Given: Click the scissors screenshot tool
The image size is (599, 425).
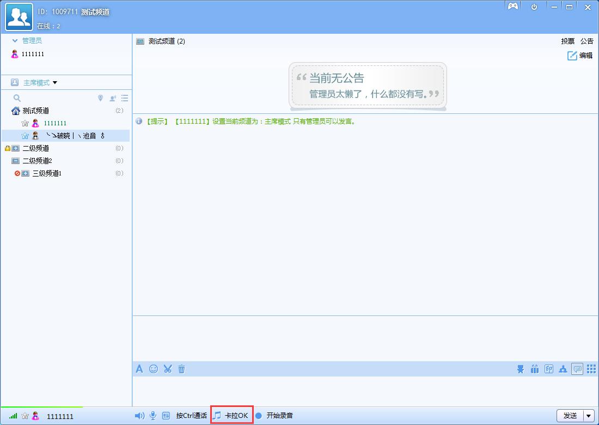Looking at the screenshot, I should point(167,369).
